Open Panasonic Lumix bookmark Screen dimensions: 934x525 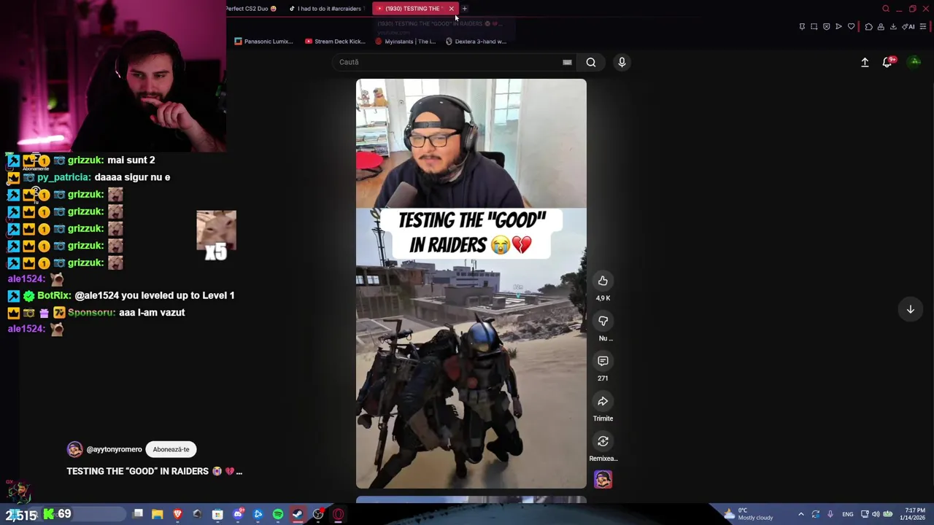(263, 42)
